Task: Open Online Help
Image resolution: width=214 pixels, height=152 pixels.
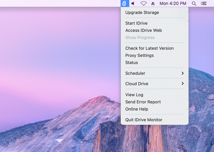Action: [x=155, y=109]
